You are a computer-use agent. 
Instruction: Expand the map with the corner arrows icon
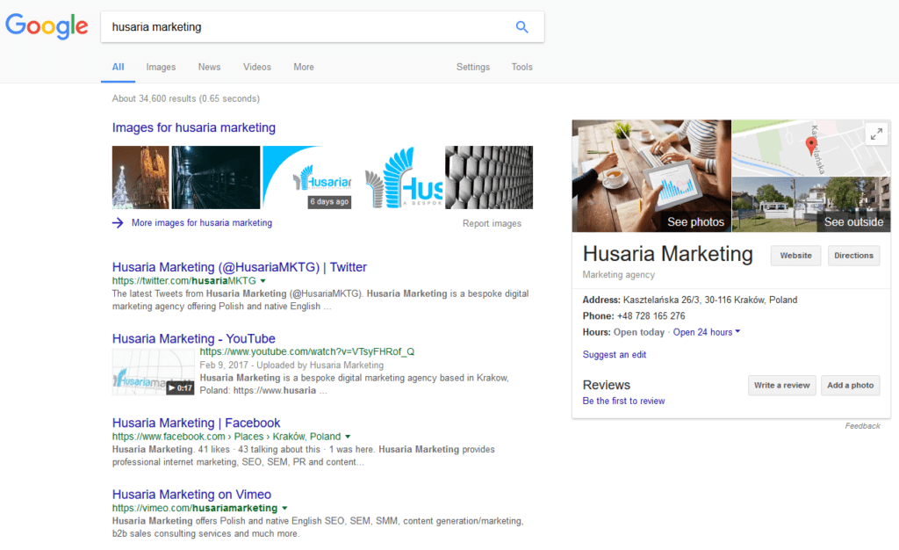tap(876, 134)
